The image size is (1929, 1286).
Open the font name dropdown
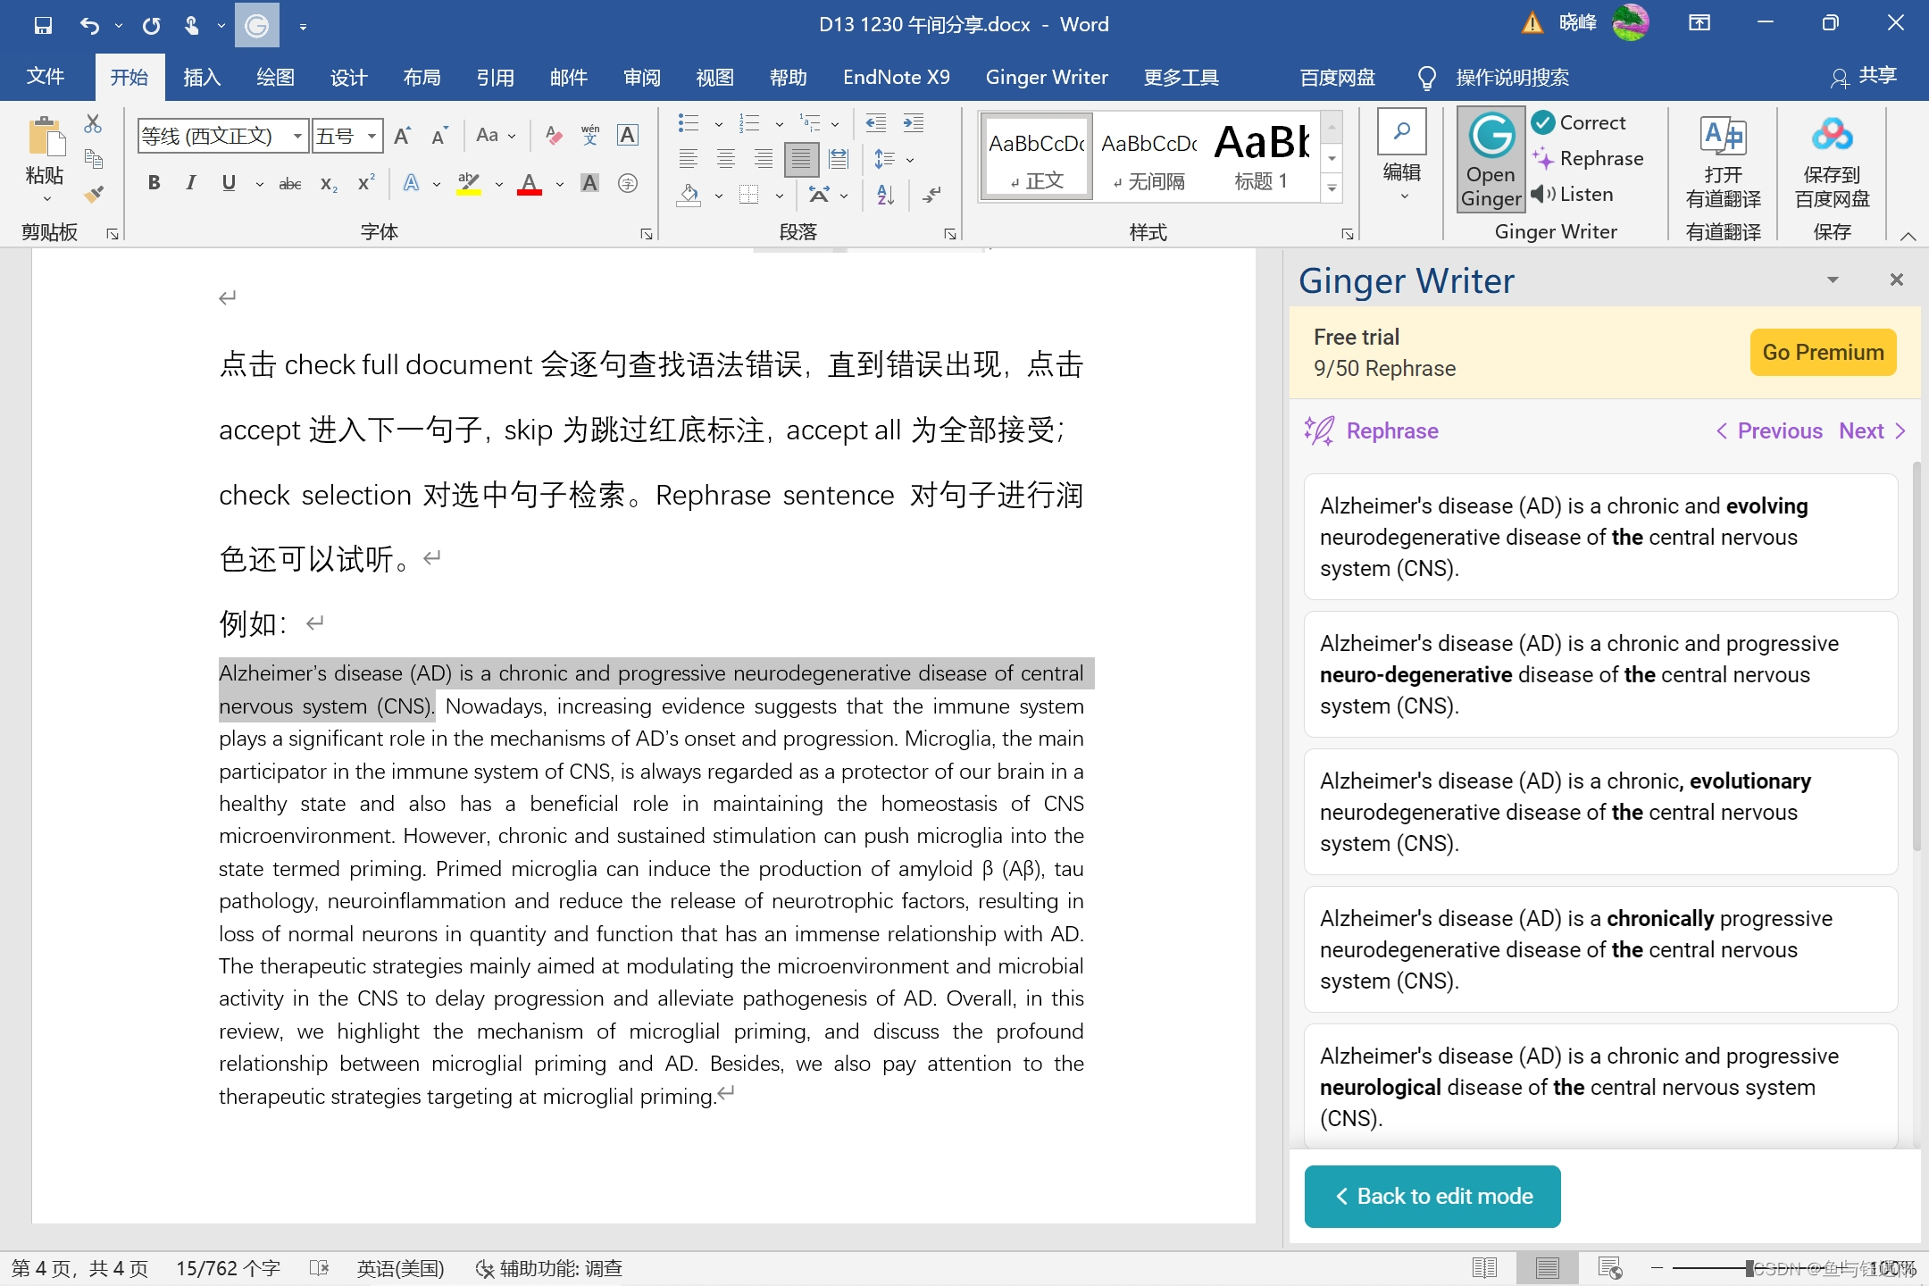[x=297, y=136]
